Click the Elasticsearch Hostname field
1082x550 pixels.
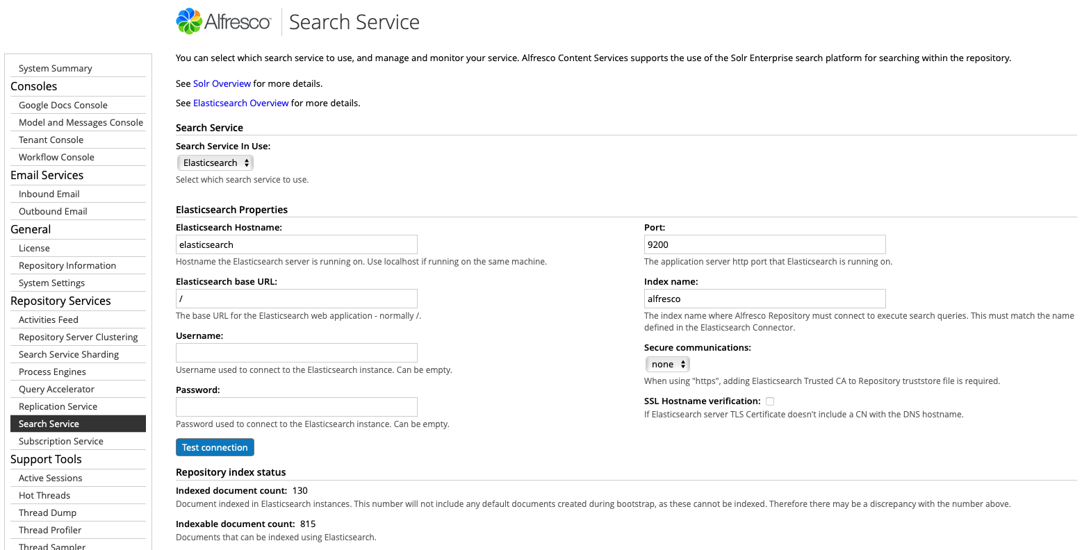[297, 244]
